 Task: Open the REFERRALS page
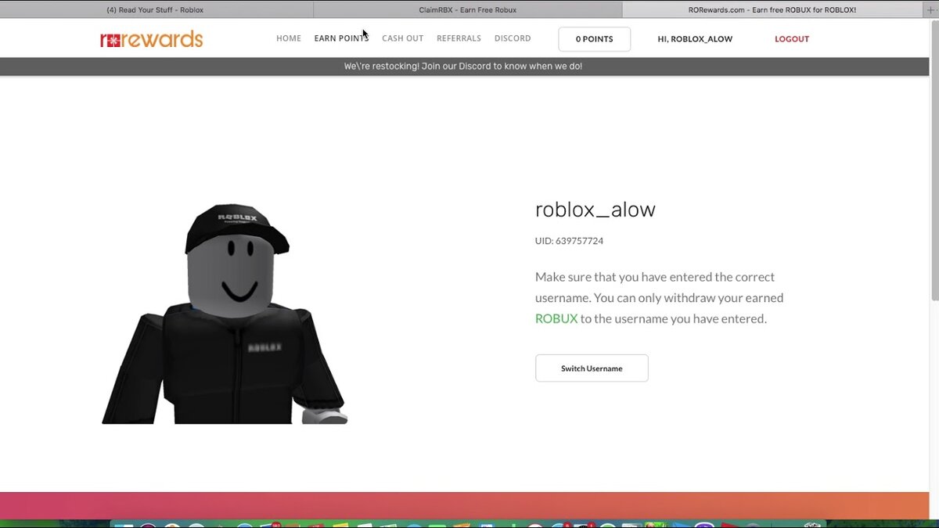pos(459,38)
